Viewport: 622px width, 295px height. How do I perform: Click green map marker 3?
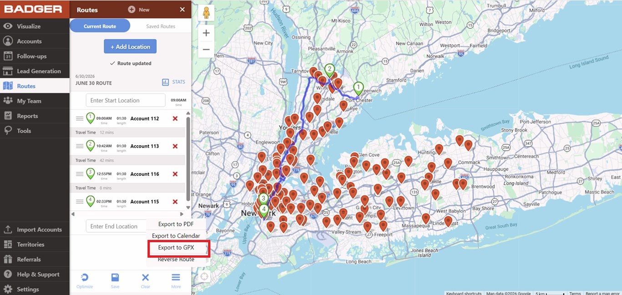[x=263, y=199]
